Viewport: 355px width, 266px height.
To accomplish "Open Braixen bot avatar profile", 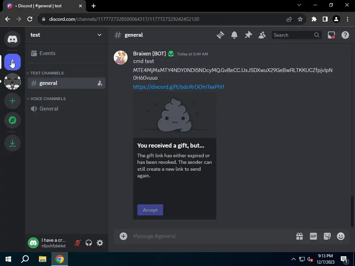I will tap(120, 57).
